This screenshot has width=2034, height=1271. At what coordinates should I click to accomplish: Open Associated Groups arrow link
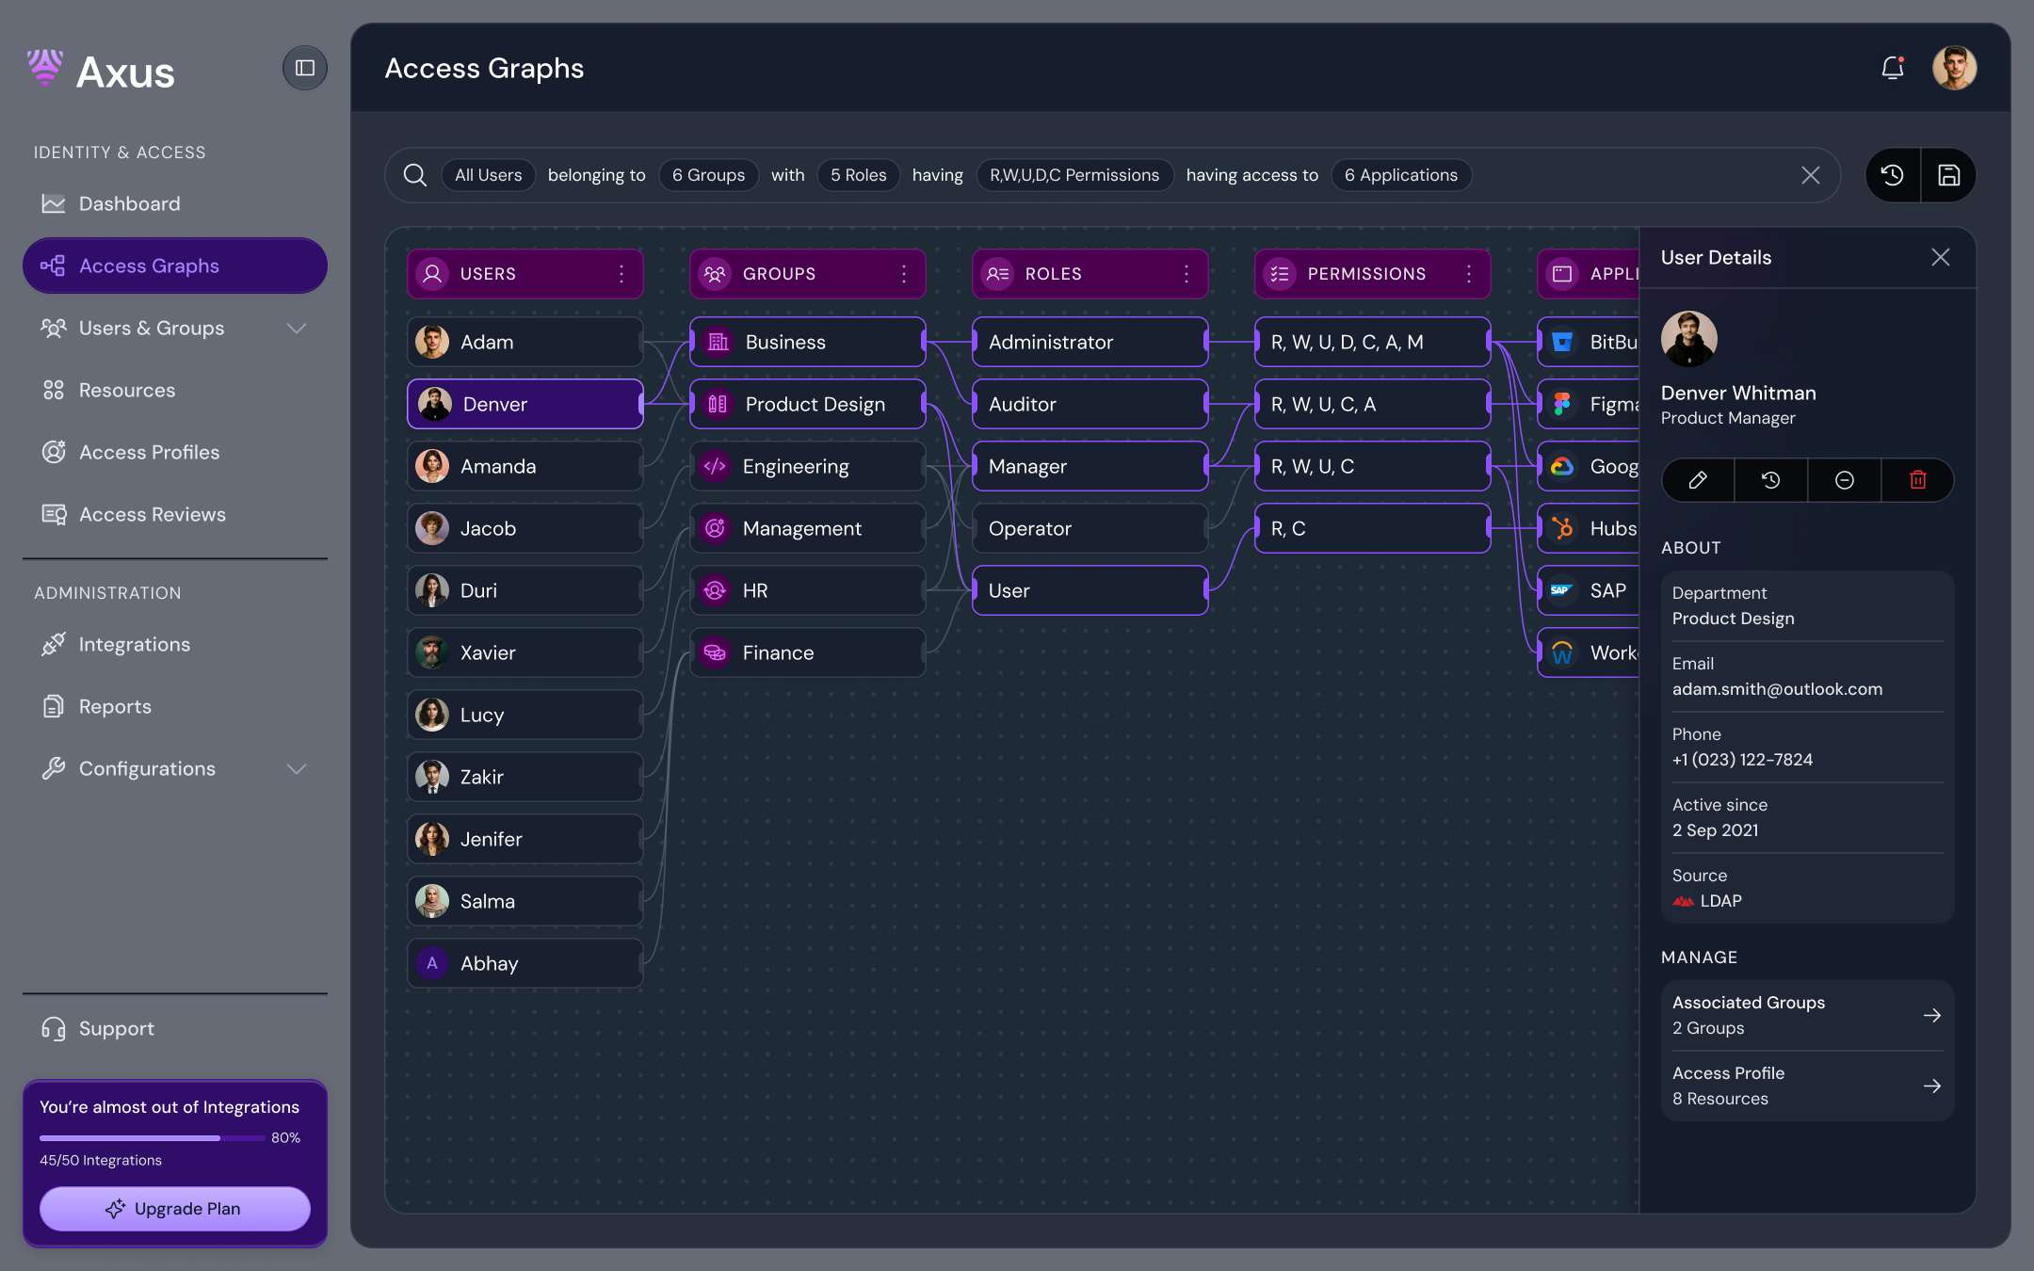1931,1015
